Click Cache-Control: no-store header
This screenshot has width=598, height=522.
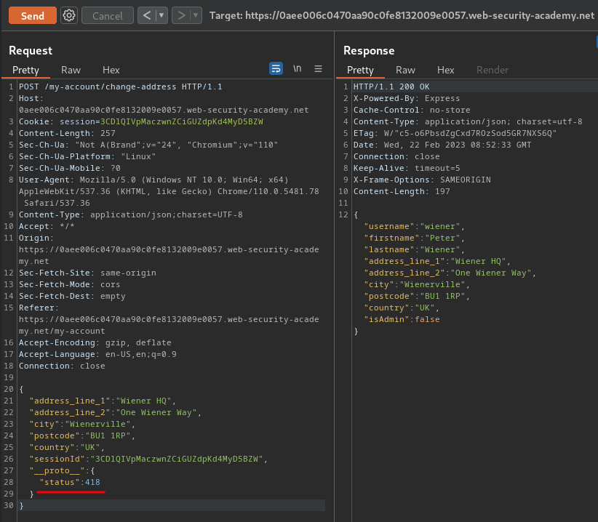412,110
